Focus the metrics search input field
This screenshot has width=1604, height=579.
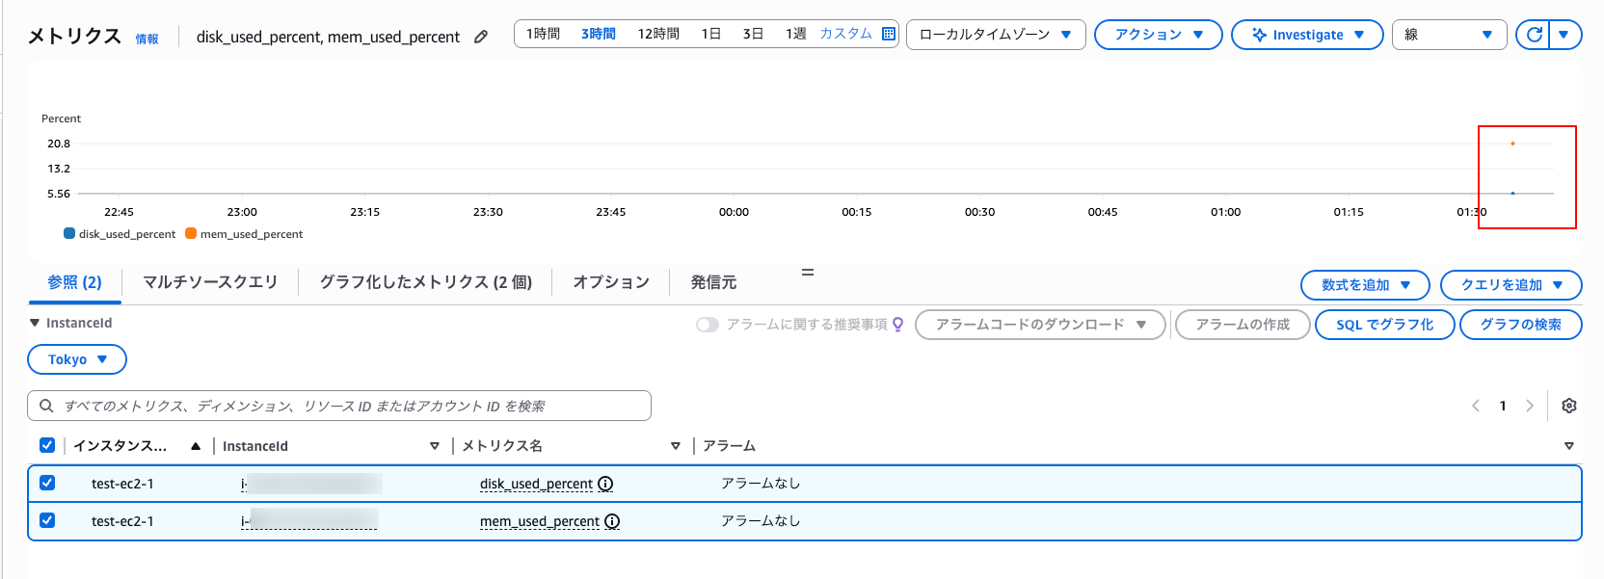pos(347,406)
